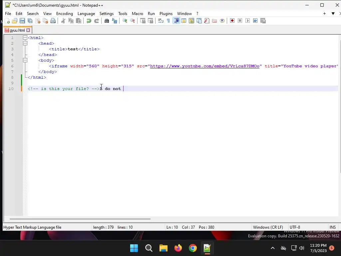Click the Stop Recording macro icon
The image size is (341, 256).
coord(240,21)
